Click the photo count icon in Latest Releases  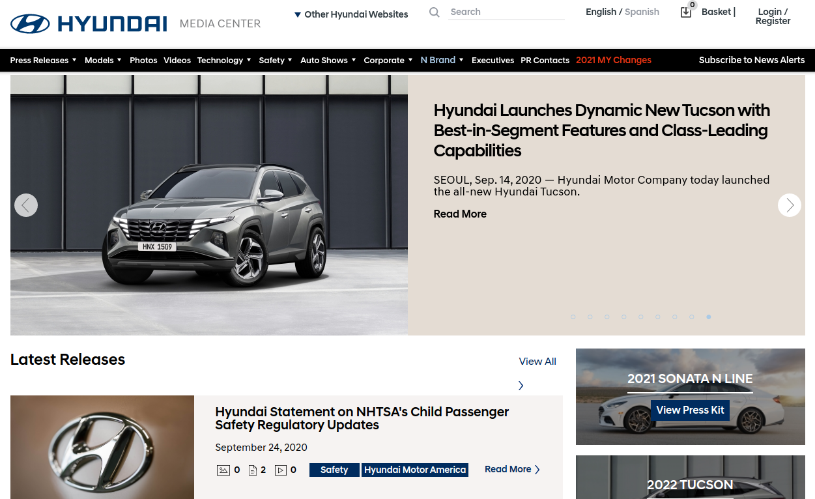(x=223, y=470)
